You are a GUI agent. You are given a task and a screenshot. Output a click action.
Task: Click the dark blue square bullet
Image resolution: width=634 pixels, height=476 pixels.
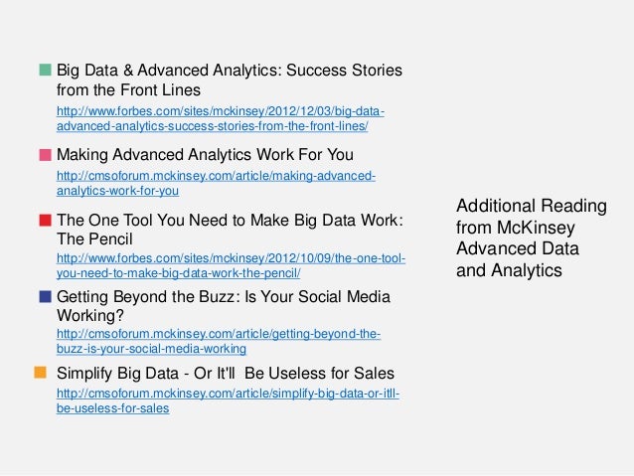point(46,296)
